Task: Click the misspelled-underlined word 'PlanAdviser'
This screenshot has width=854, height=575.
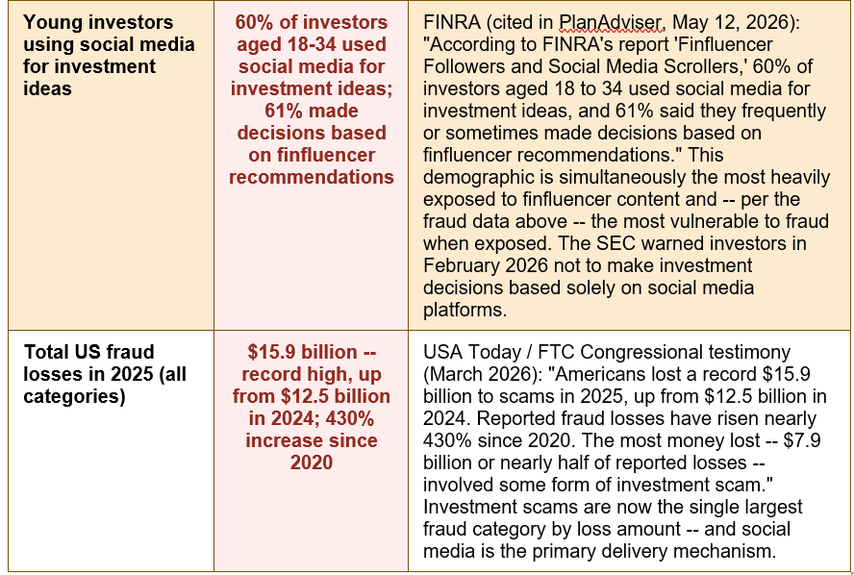Action: [x=611, y=22]
